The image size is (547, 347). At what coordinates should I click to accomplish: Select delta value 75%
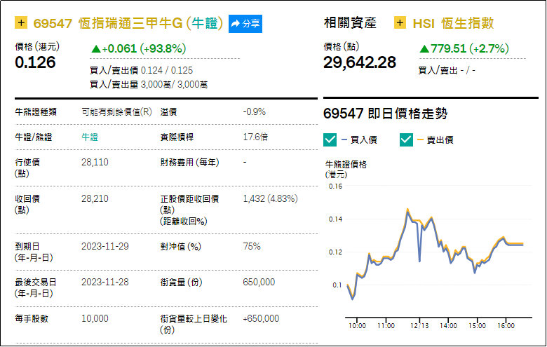[252, 247]
